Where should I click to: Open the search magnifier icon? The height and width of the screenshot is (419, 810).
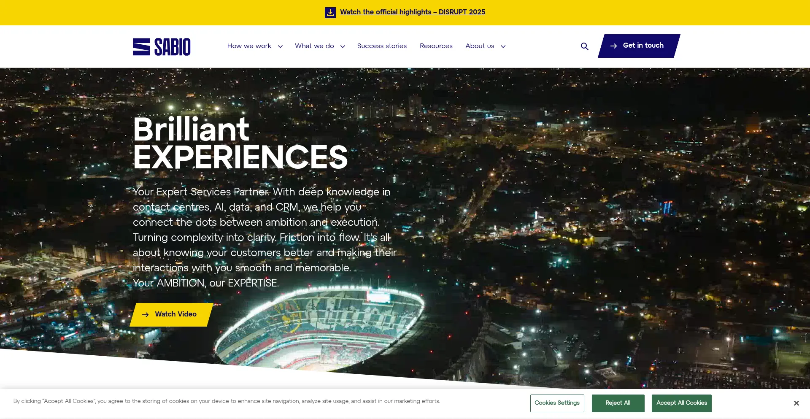[584, 46]
